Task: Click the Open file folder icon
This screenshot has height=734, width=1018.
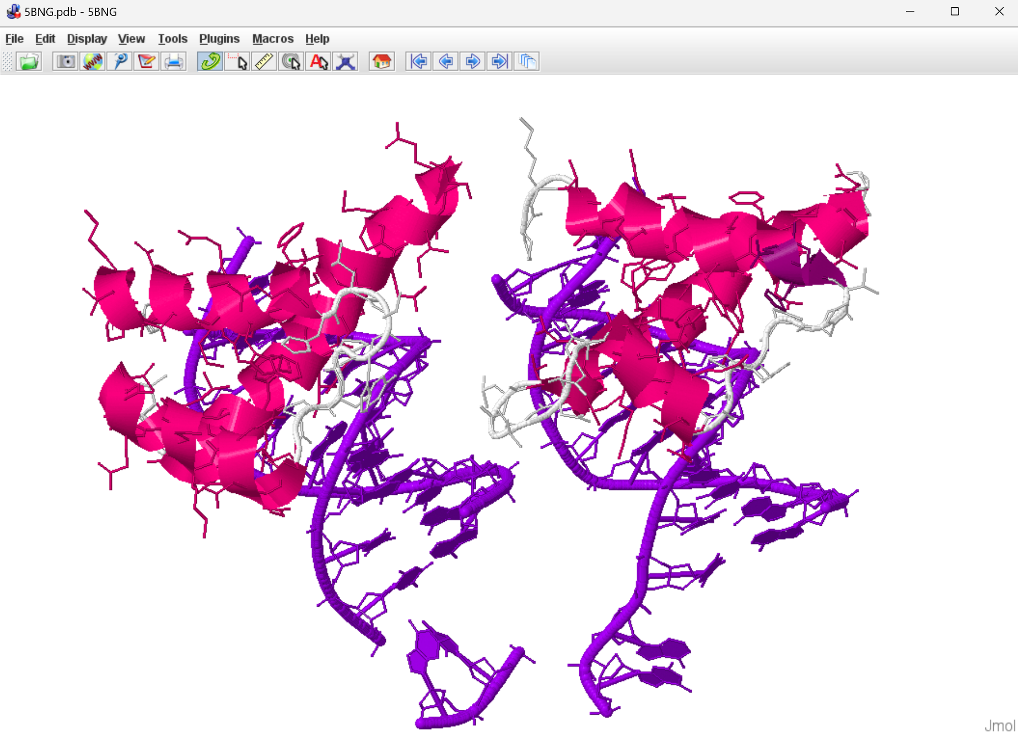Action: point(29,61)
